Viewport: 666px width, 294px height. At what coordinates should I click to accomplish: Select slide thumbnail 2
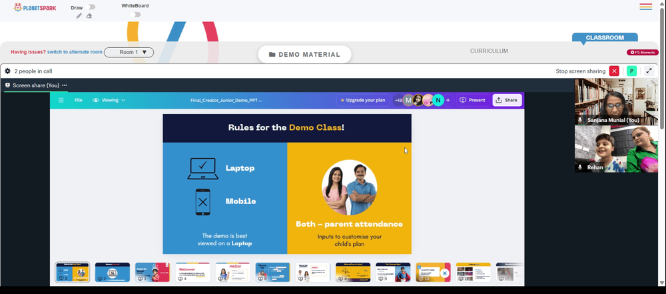pyautogui.click(x=112, y=272)
